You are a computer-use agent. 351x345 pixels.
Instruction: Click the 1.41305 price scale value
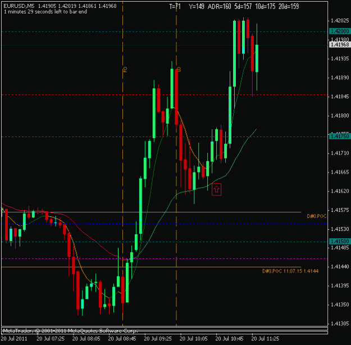point(340,324)
